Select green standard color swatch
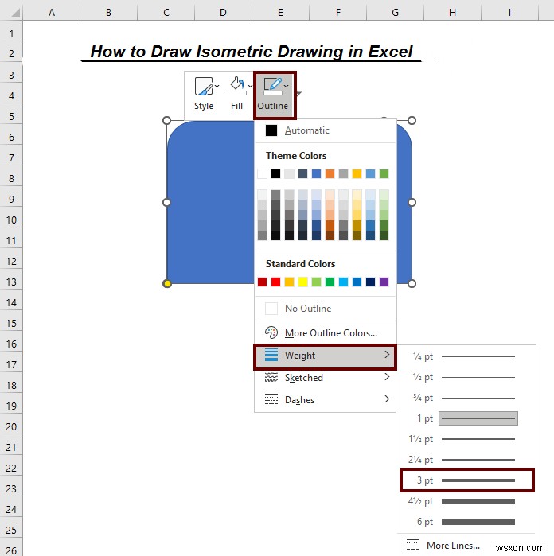Viewport: 554px width, 556px height. [330, 282]
